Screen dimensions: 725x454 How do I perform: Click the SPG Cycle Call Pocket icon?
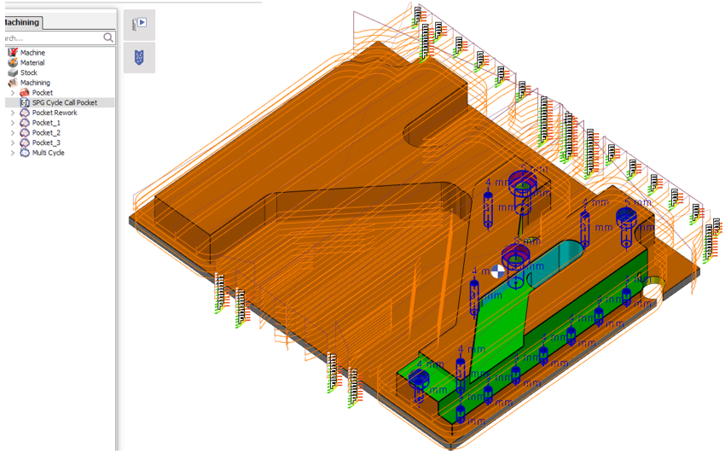(24, 102)
